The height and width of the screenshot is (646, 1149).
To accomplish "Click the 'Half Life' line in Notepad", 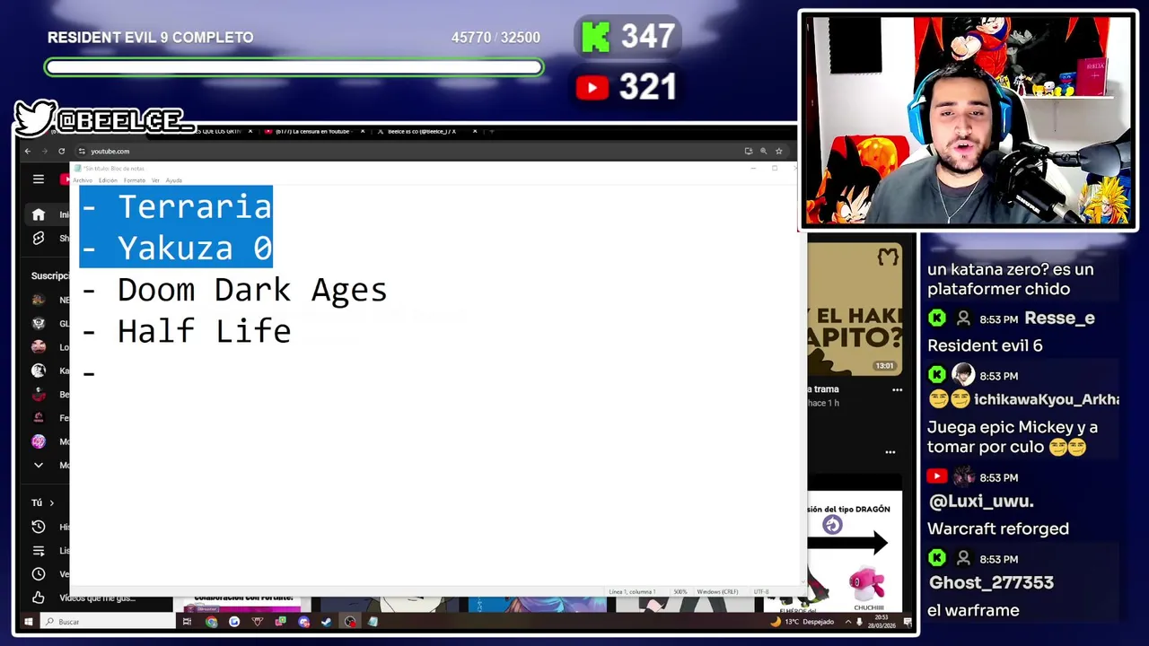I will click(x=186, y=331).
